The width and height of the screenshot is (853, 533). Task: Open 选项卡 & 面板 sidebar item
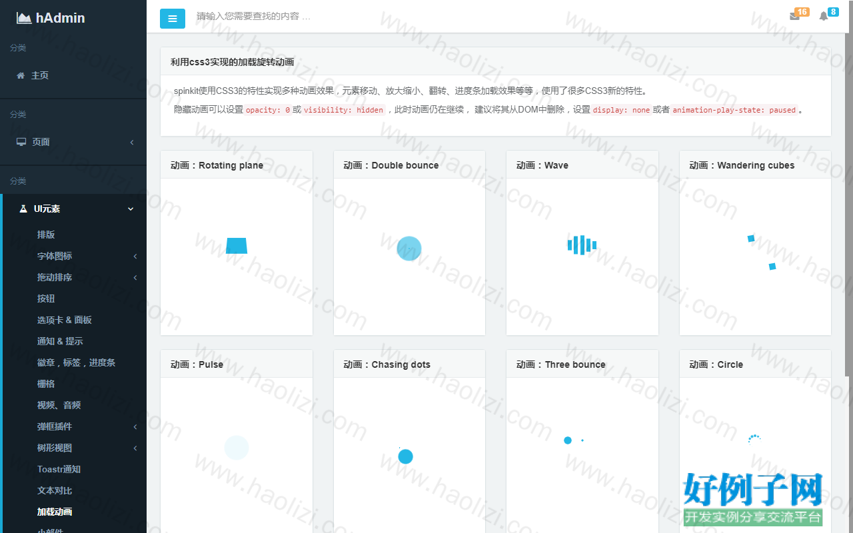point(65,320)
